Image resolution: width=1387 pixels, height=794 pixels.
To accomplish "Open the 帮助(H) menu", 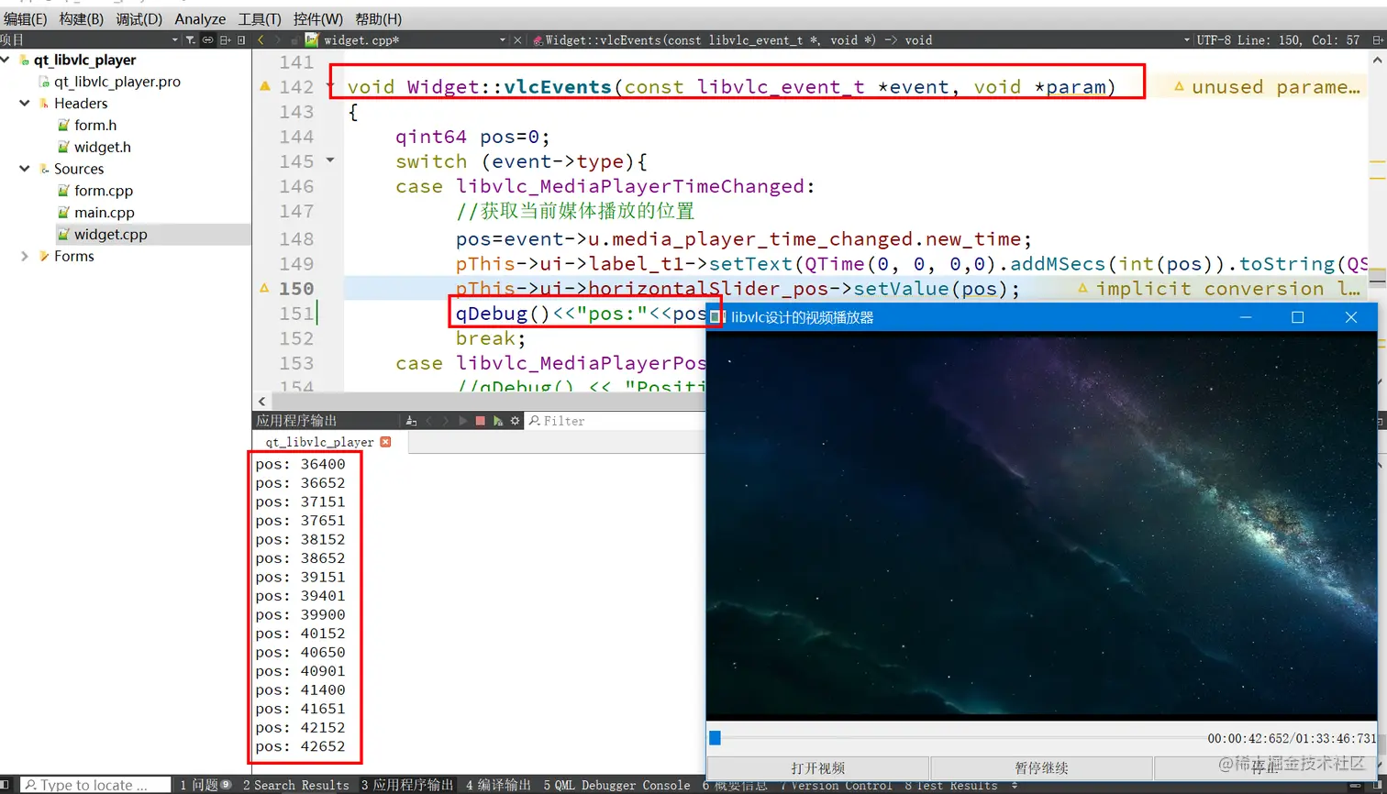I will click(378, 18).
